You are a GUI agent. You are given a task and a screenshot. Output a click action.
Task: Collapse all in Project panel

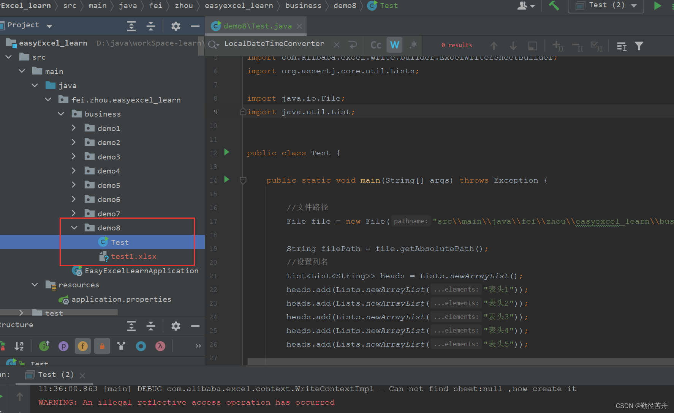pos(151,26)
